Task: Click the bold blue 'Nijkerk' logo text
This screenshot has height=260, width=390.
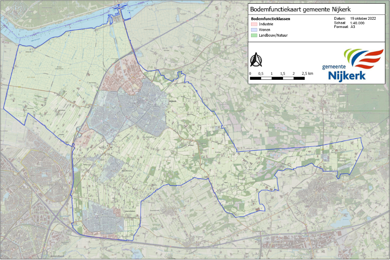Action: (x=347, y=75)
